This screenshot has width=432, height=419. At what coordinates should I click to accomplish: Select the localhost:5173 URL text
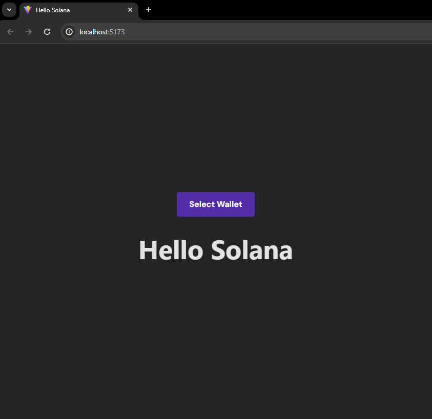[x=102, y=31]
